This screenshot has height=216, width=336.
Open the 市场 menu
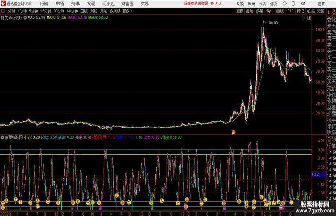tap(60, 4)
